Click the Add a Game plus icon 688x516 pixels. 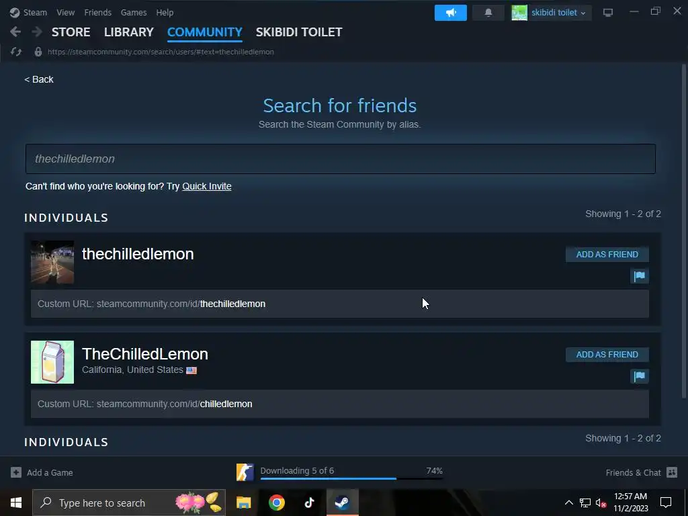pos(16,472)
